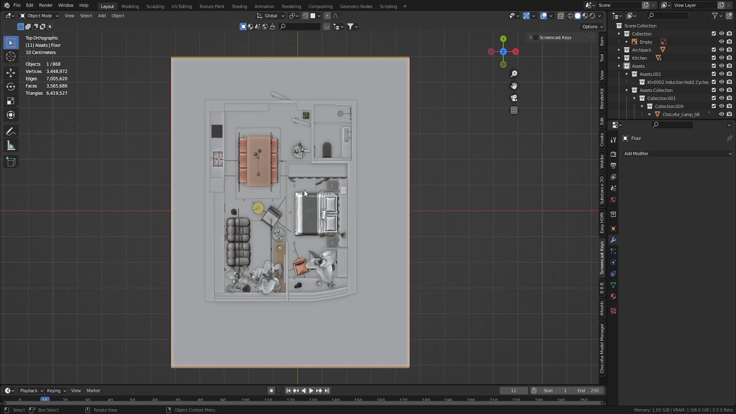The width and height of the screenshot is (736, 414).
Task: Switch to the Shading workspace tab
Action: [x=239, y=6]
